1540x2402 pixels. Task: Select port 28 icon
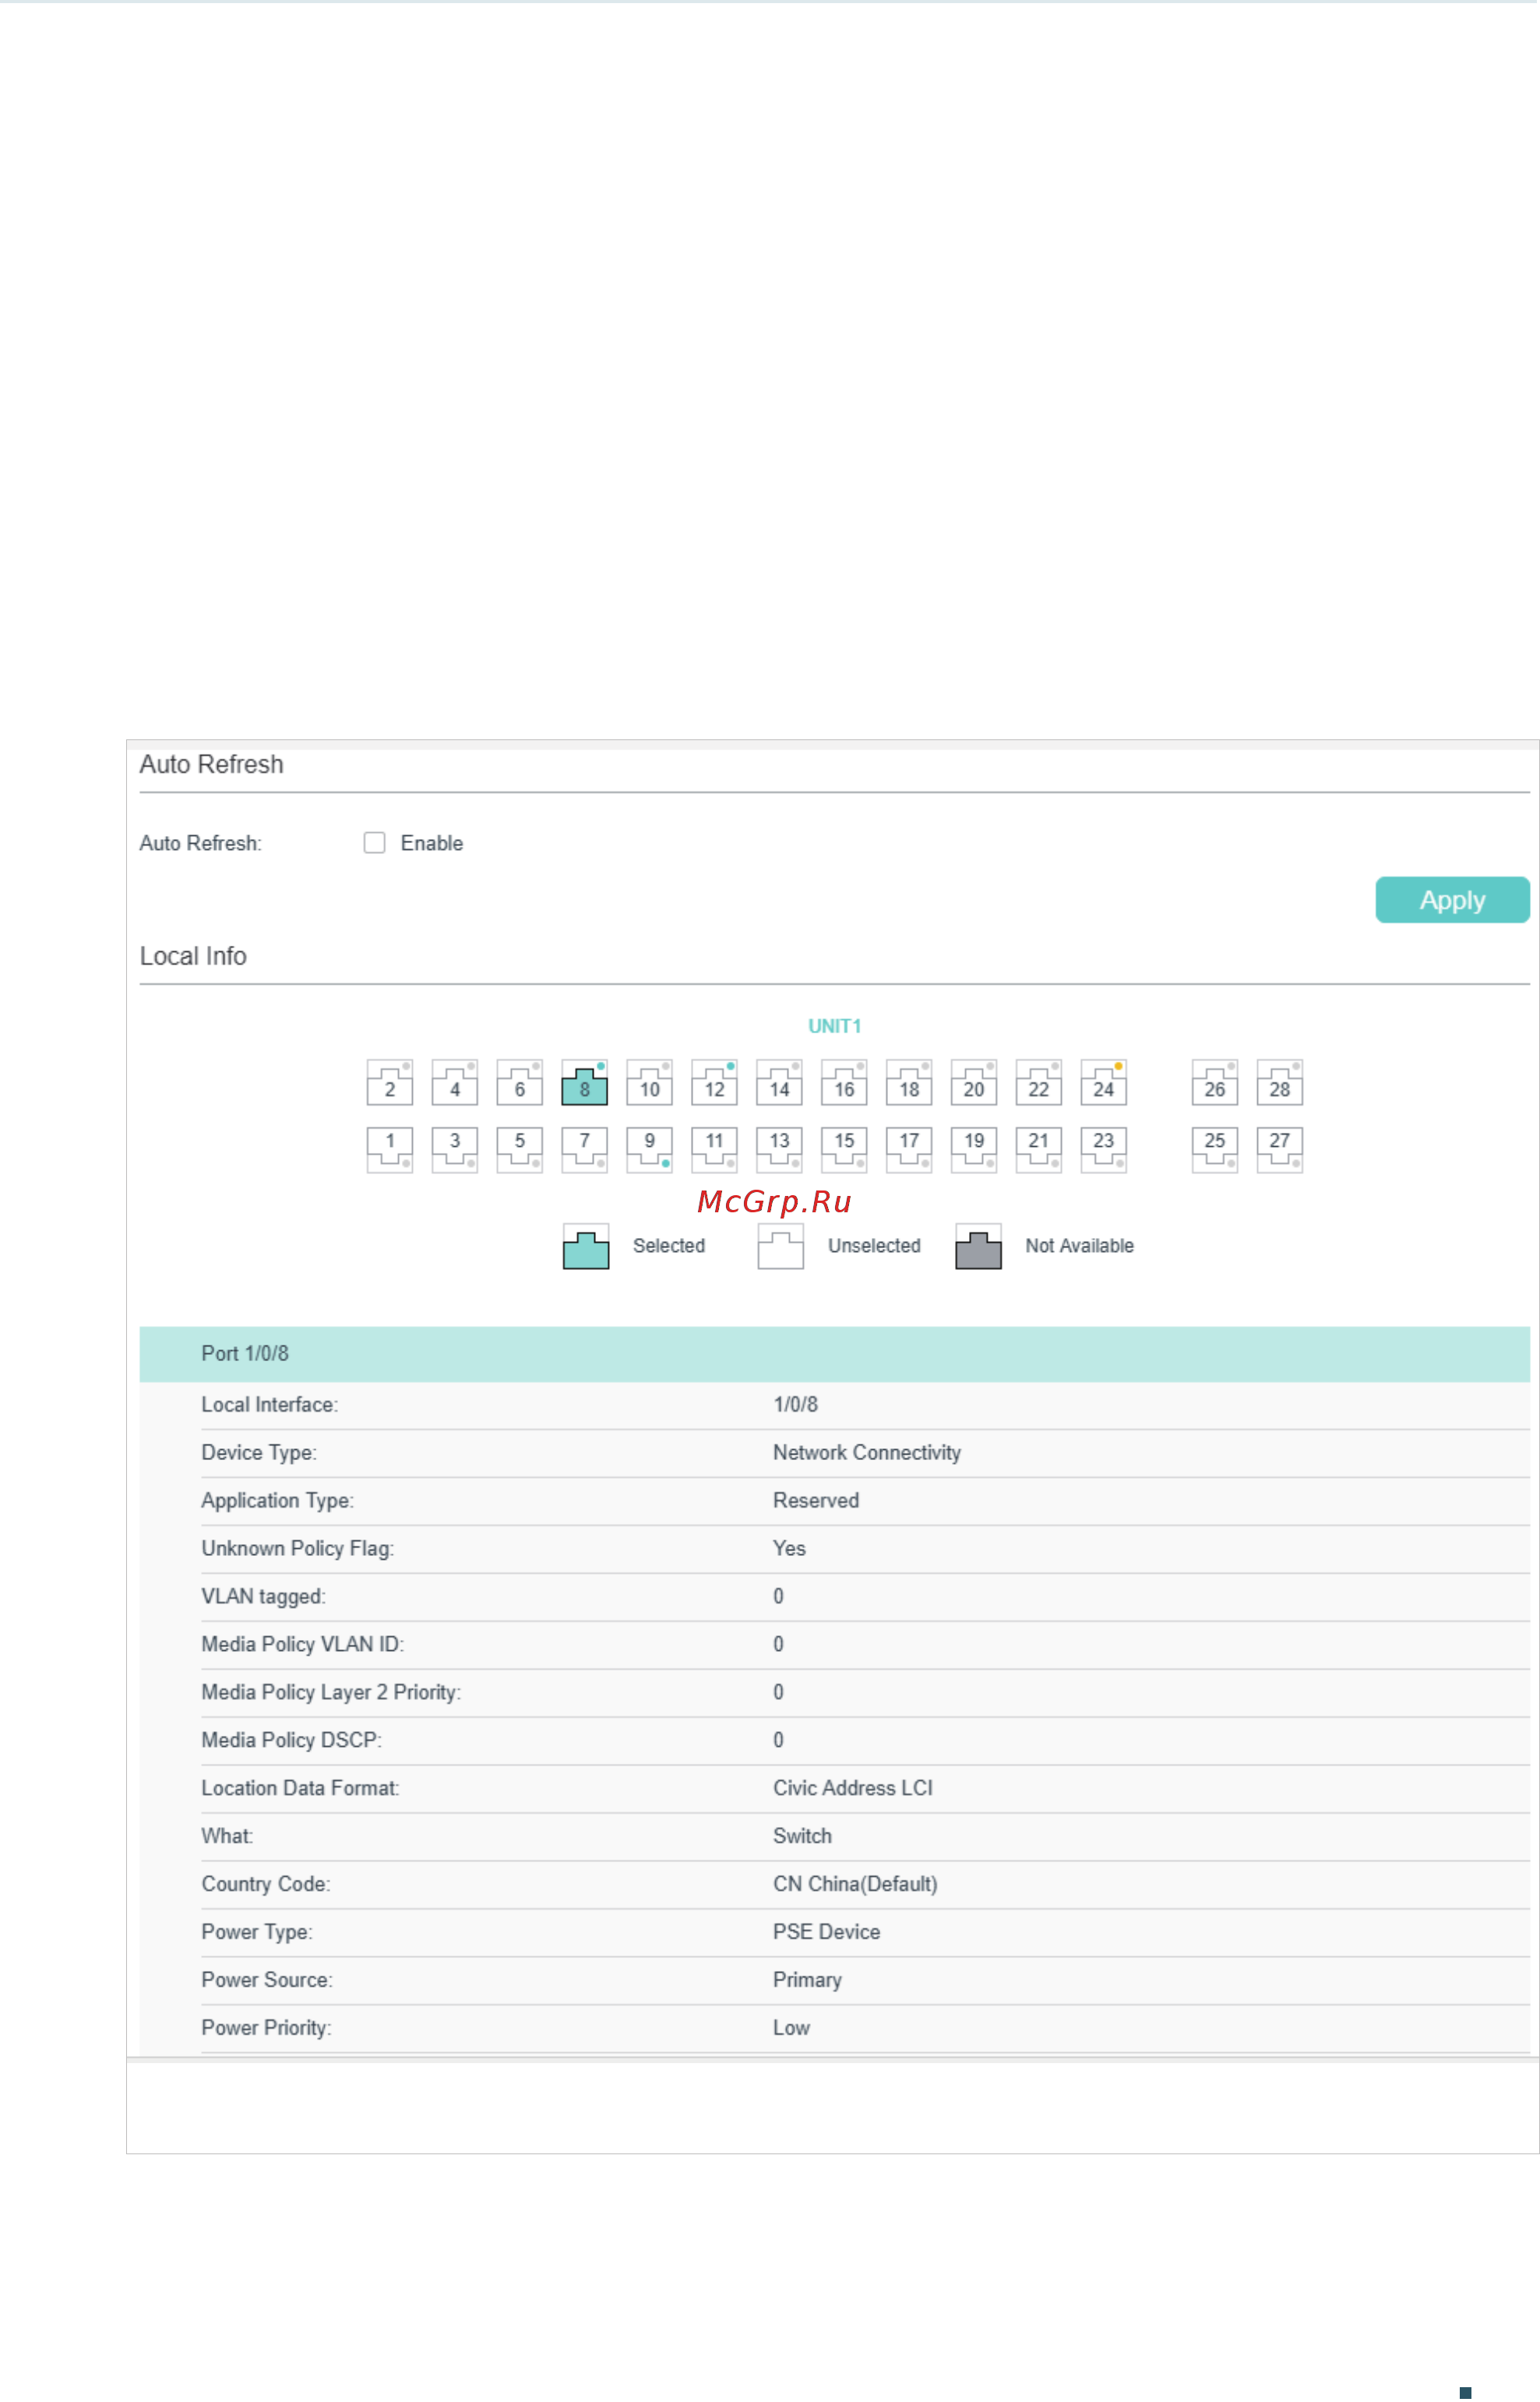pos(1280,1083)
